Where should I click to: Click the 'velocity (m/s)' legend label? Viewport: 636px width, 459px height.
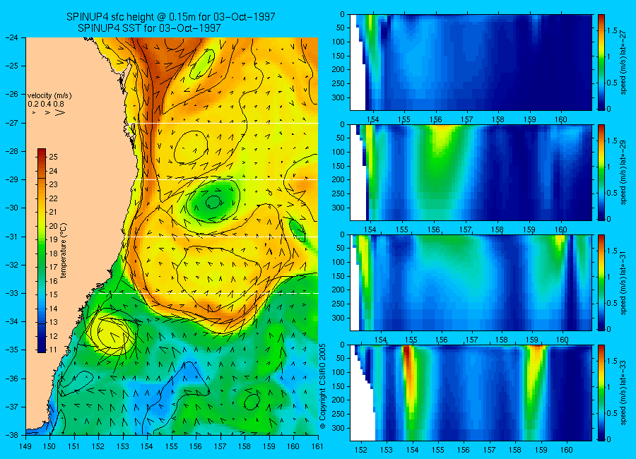49,96
